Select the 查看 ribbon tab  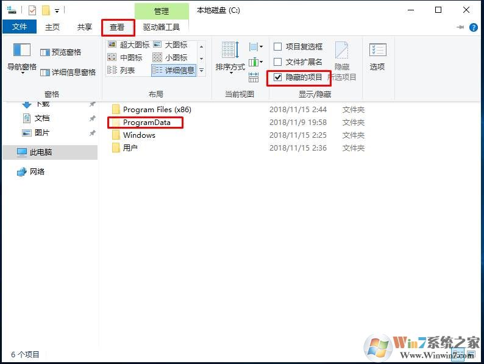click(117, 27)
